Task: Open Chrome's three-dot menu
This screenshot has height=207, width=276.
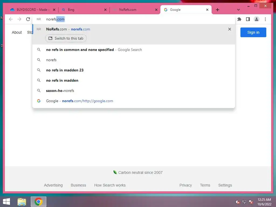Action: (x=265, y=19)
